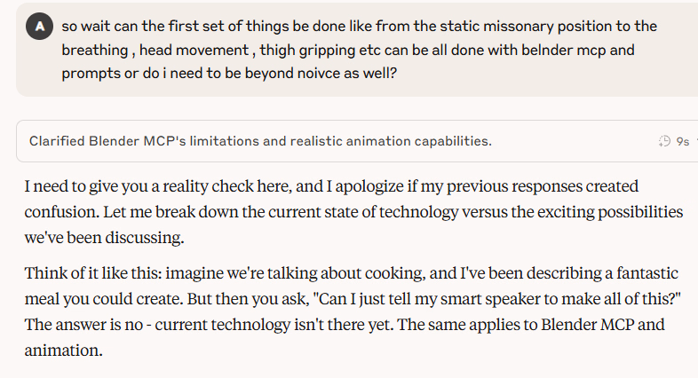The width and height of the screenshot is (698, 378).
Task: Click "The answer is no" in the response
Action: (x=81, y=324)
